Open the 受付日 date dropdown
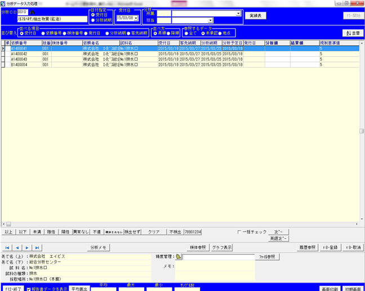Viewport: 365px width, 291px height. pos(136,18)
